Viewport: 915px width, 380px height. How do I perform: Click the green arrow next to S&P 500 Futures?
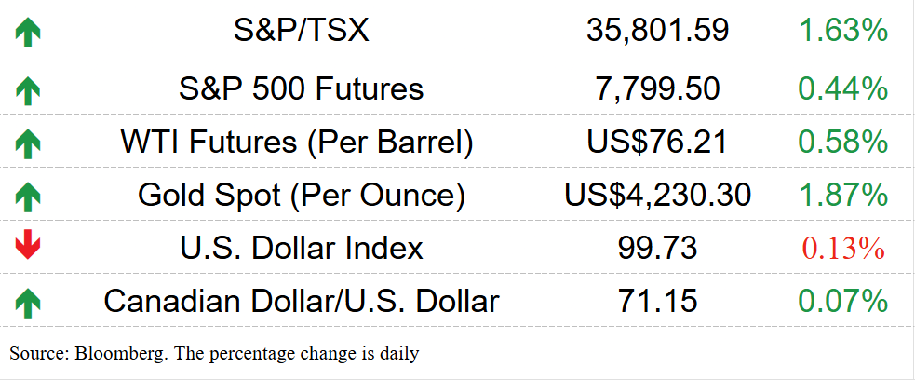click(x=27, y=92)
